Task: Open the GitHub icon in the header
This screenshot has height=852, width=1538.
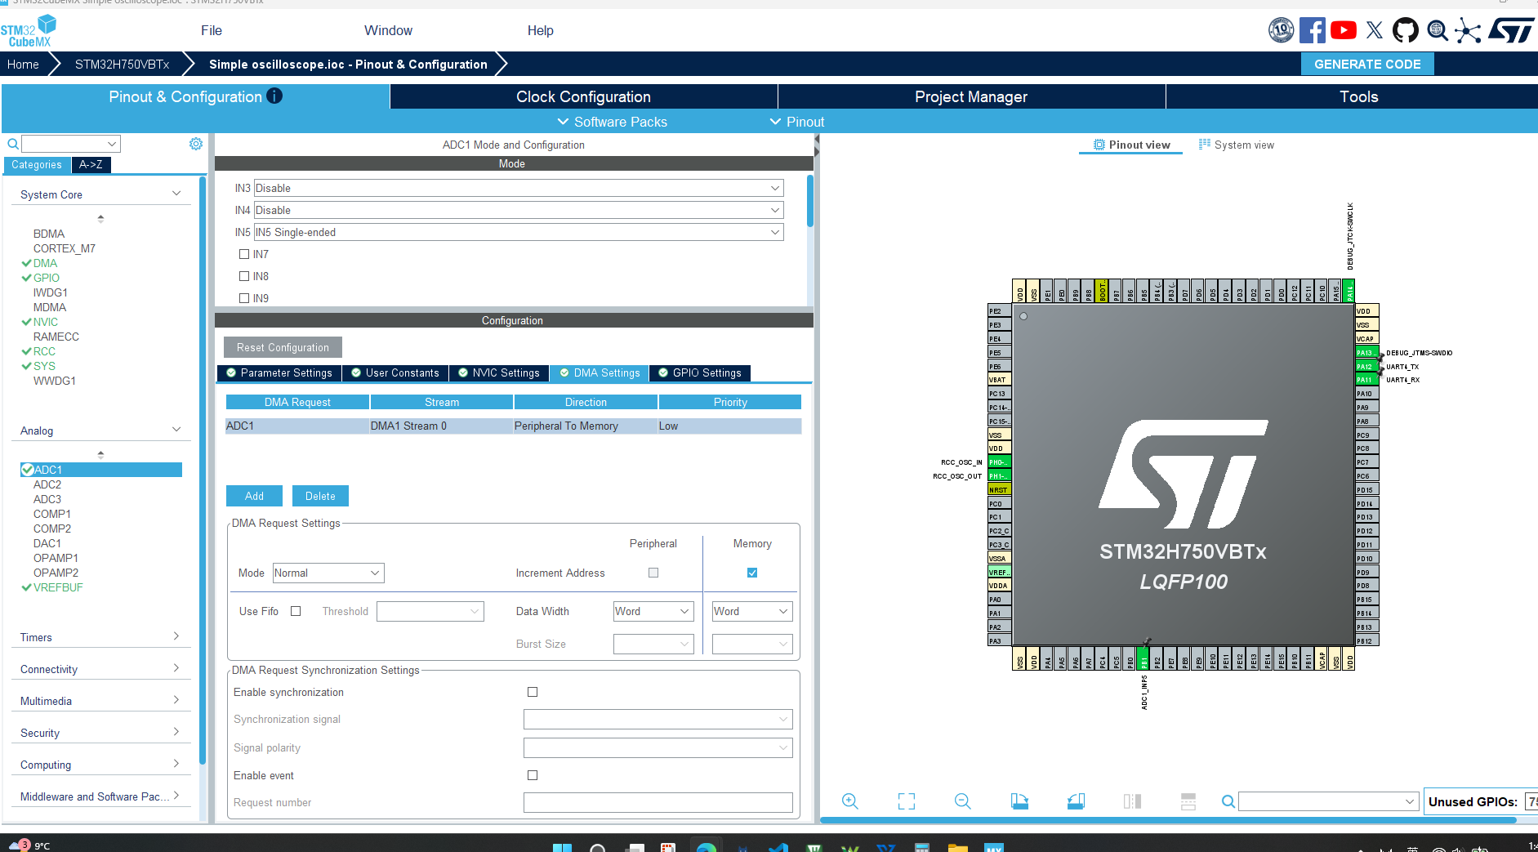Action: (x=1405, y=31)
